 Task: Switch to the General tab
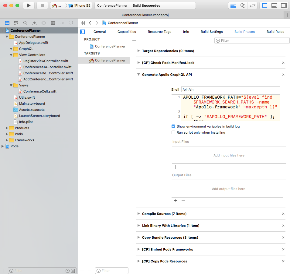click(100, 32)
